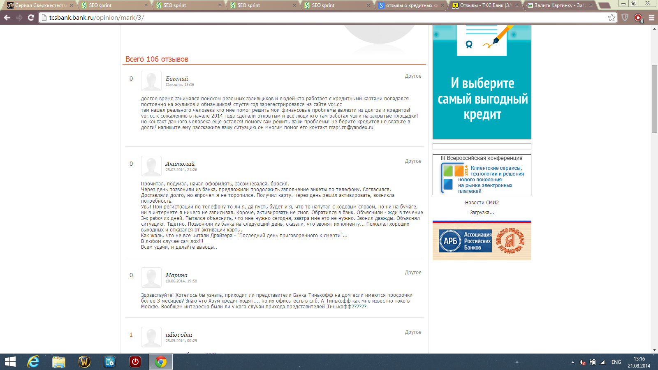Switch to the Сериал Сверхъестественное tab
This screenshot has width=658, height=370.
(40, 5)
